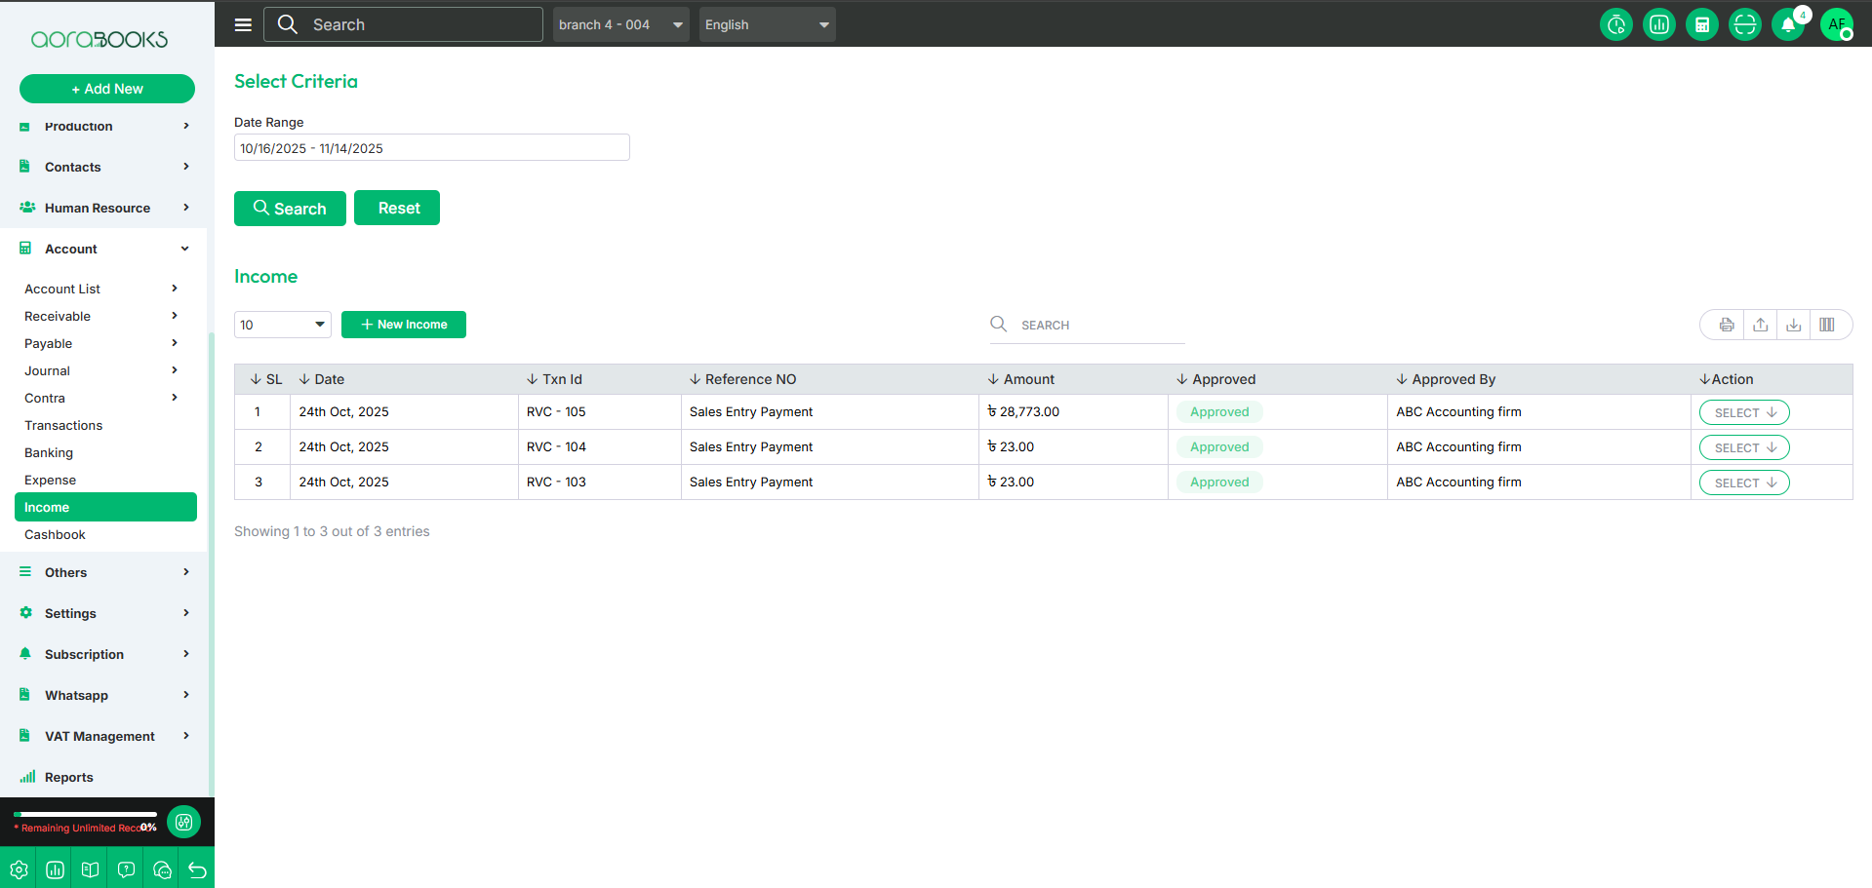This screenshot has height=888, width=1872.
Task: Click the download icon above the table
Action: [1793, 325]
